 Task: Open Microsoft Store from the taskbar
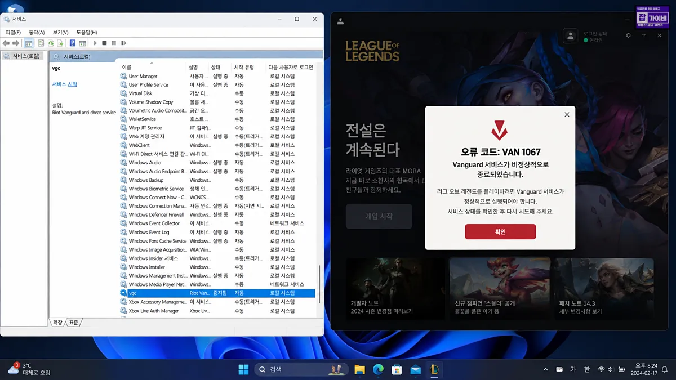point(397,369)
